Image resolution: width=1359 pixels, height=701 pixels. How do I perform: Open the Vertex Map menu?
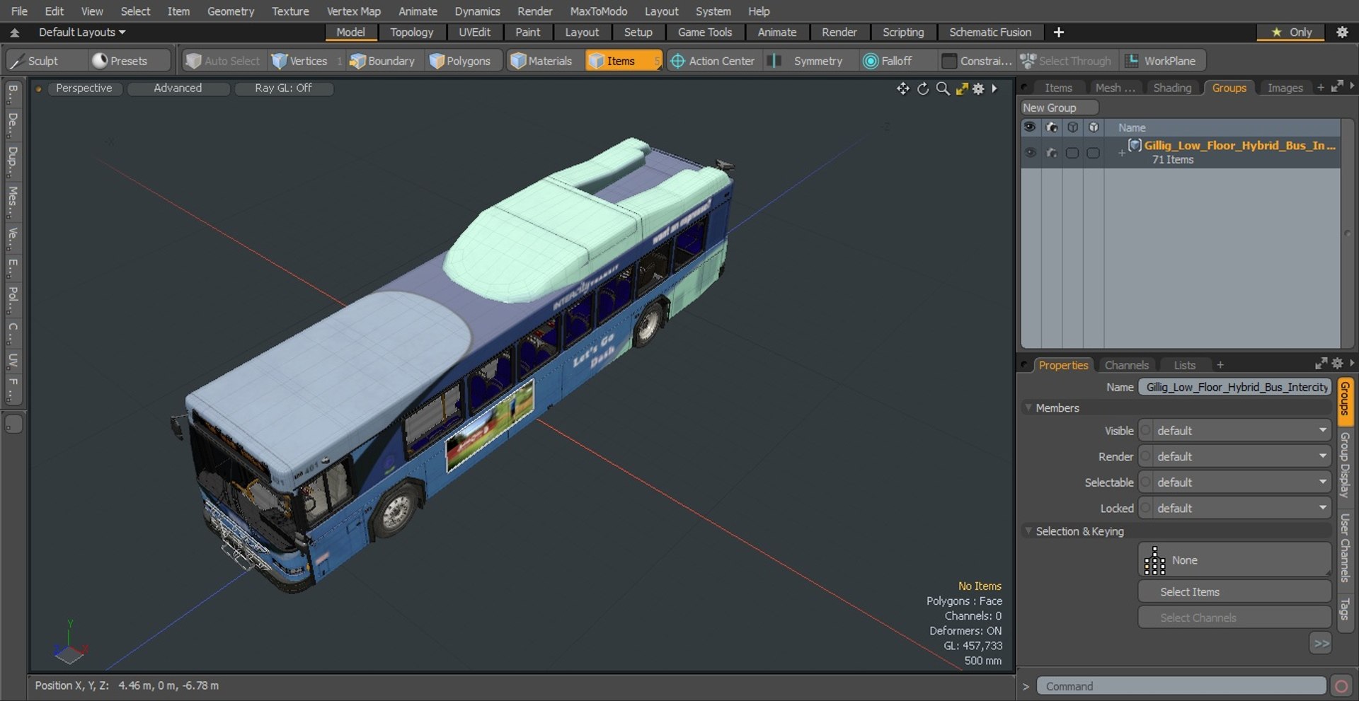[353, 11]
